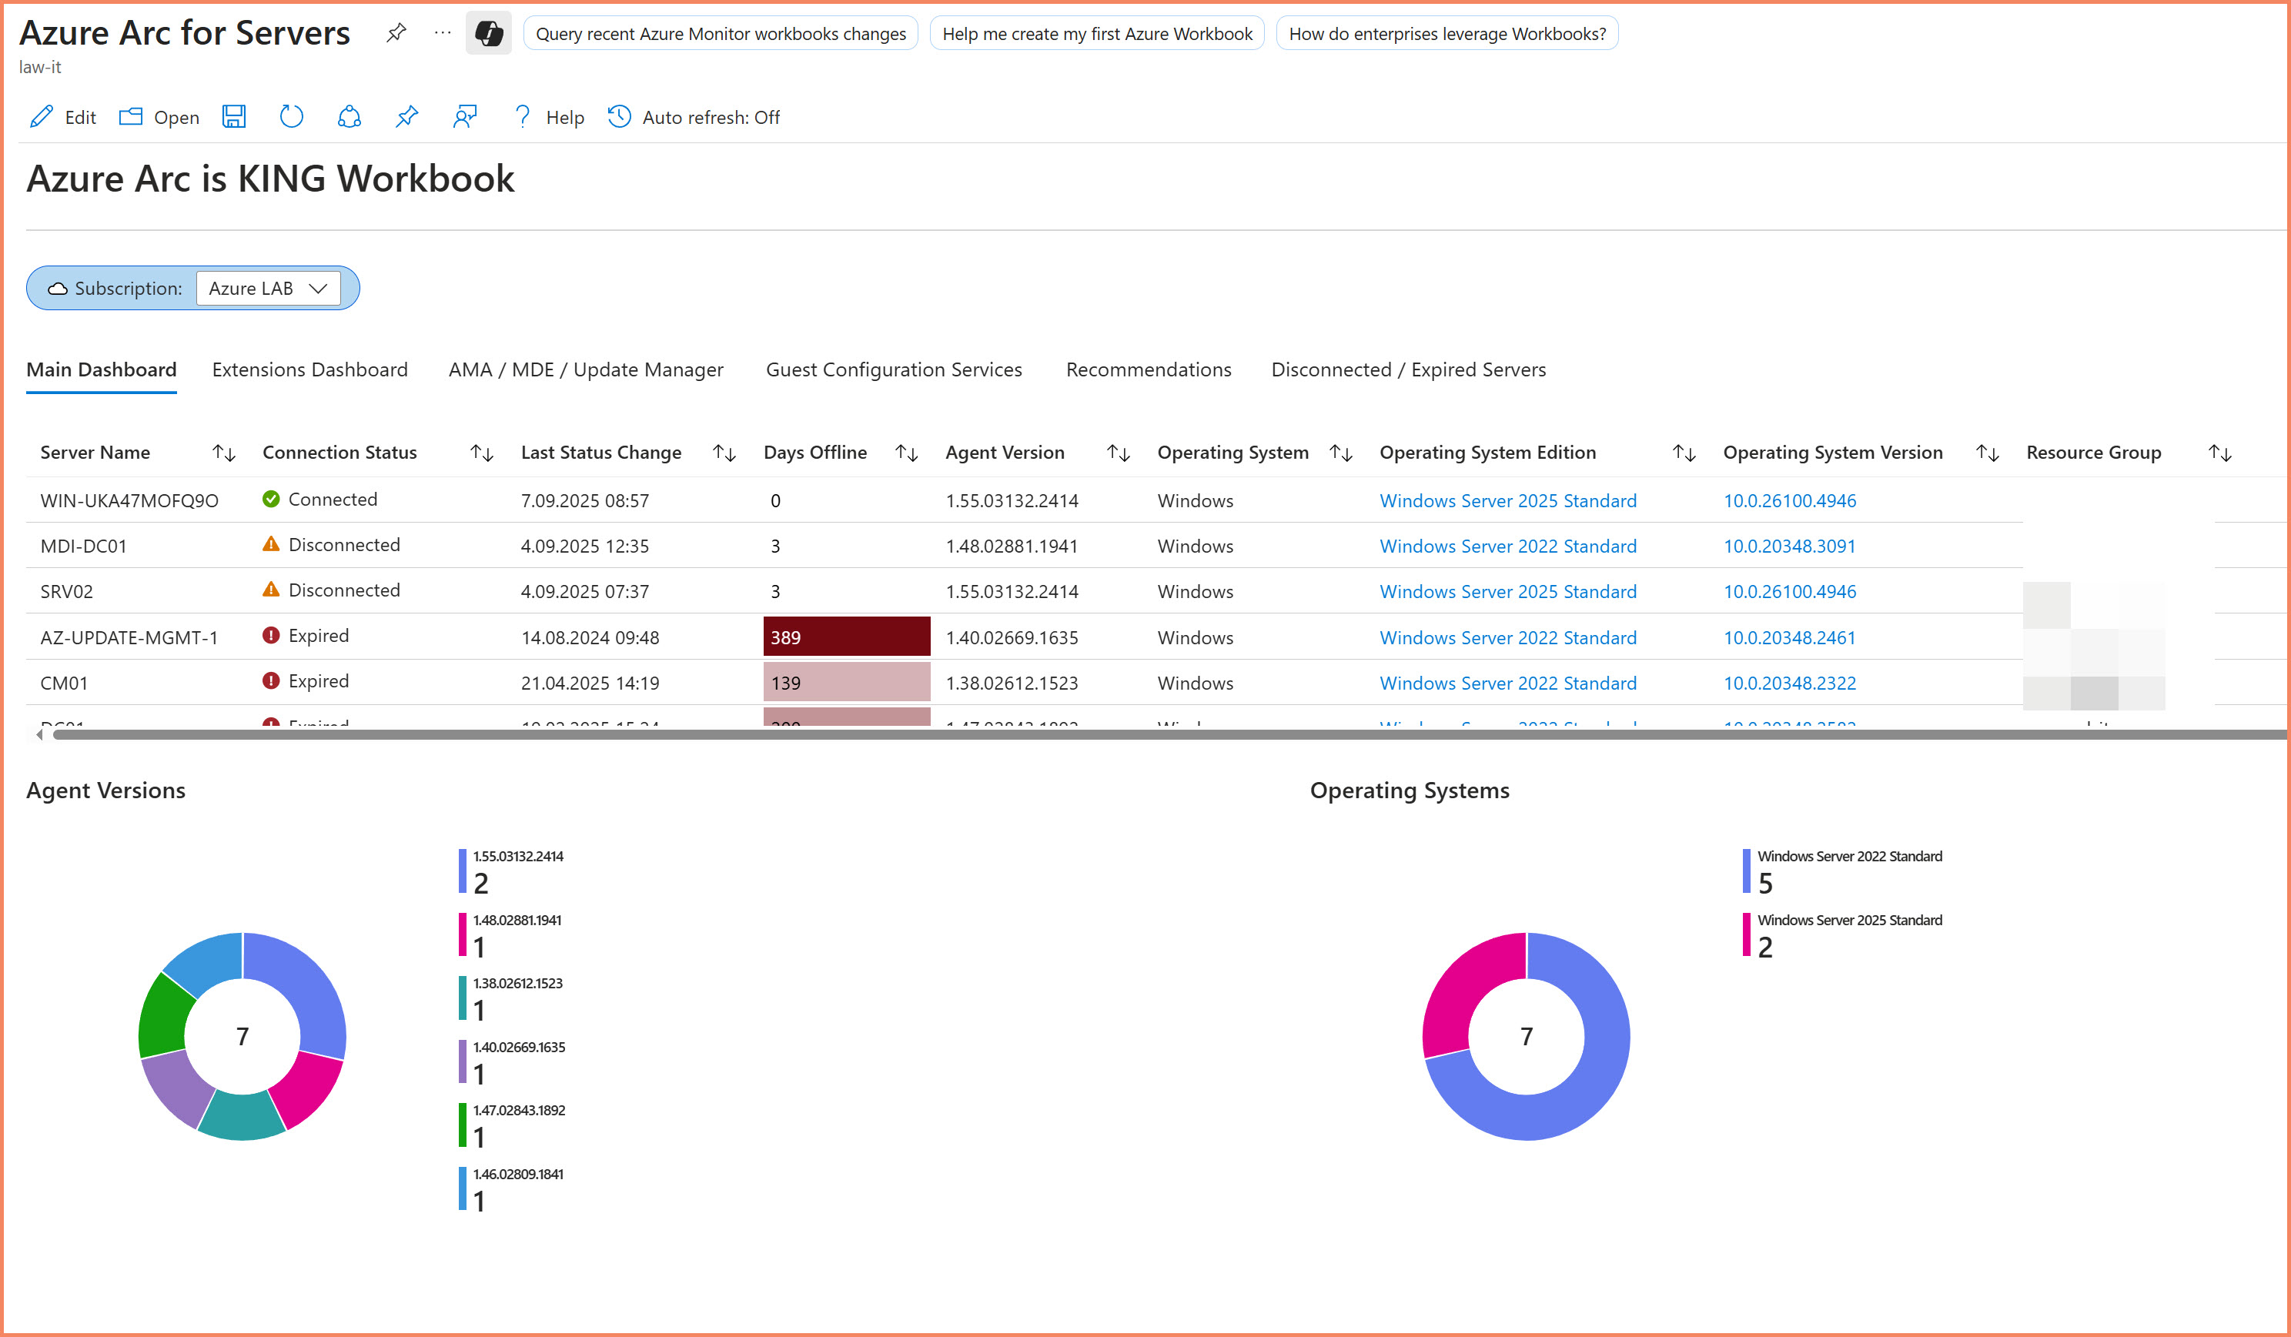Click the WIN-UKA47MOFQ9O server name cell
This screenshot has height=1337, width=2291.
coord(129,501)
